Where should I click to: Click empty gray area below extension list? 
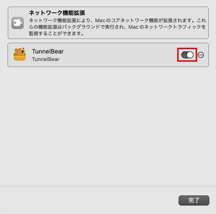[108, 123]
